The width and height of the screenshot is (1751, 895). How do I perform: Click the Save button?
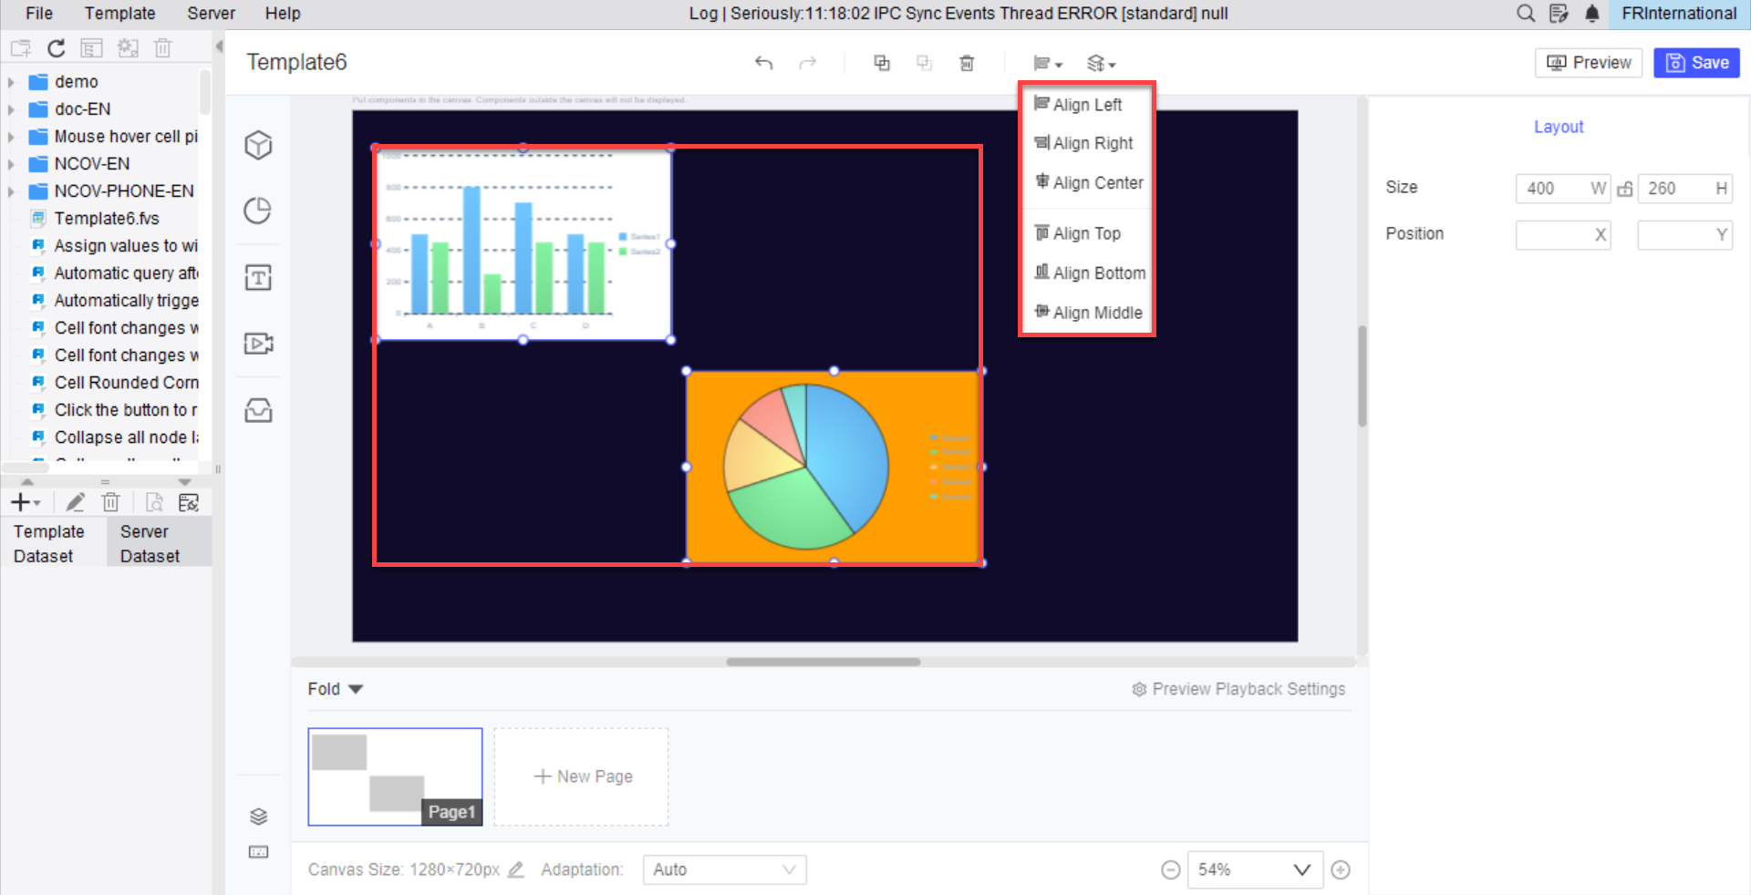[x=1696, y=63]
